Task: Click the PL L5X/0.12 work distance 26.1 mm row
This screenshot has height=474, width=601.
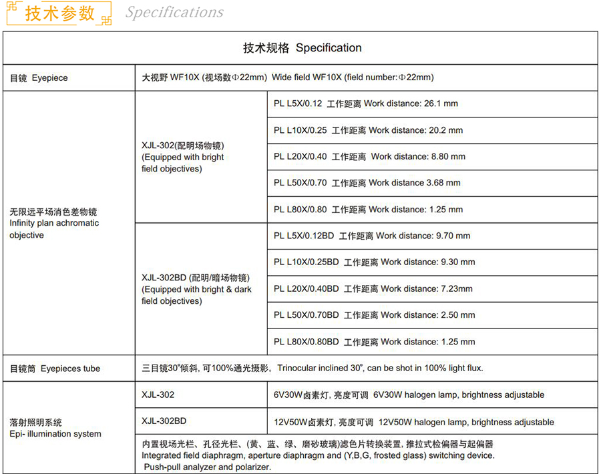Action: 365,103
